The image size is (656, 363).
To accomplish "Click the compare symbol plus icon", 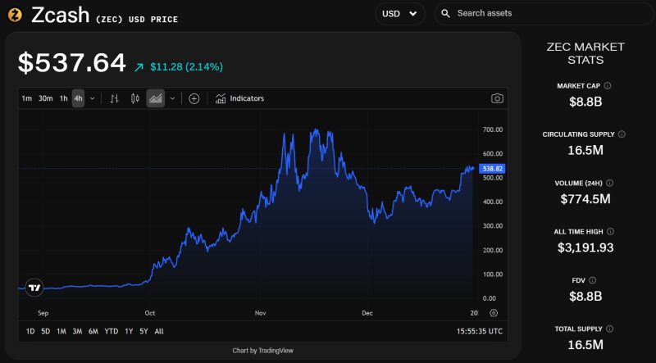I will (194, 98).
